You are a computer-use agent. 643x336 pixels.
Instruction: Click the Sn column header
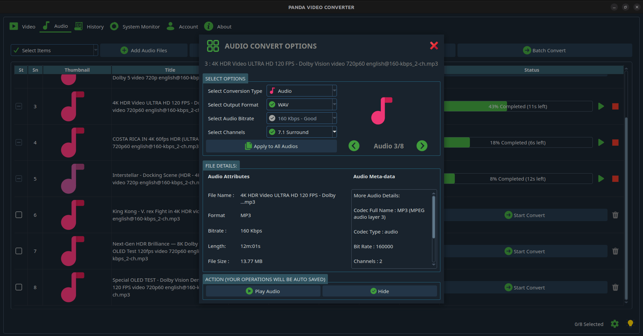click(35, 70)
